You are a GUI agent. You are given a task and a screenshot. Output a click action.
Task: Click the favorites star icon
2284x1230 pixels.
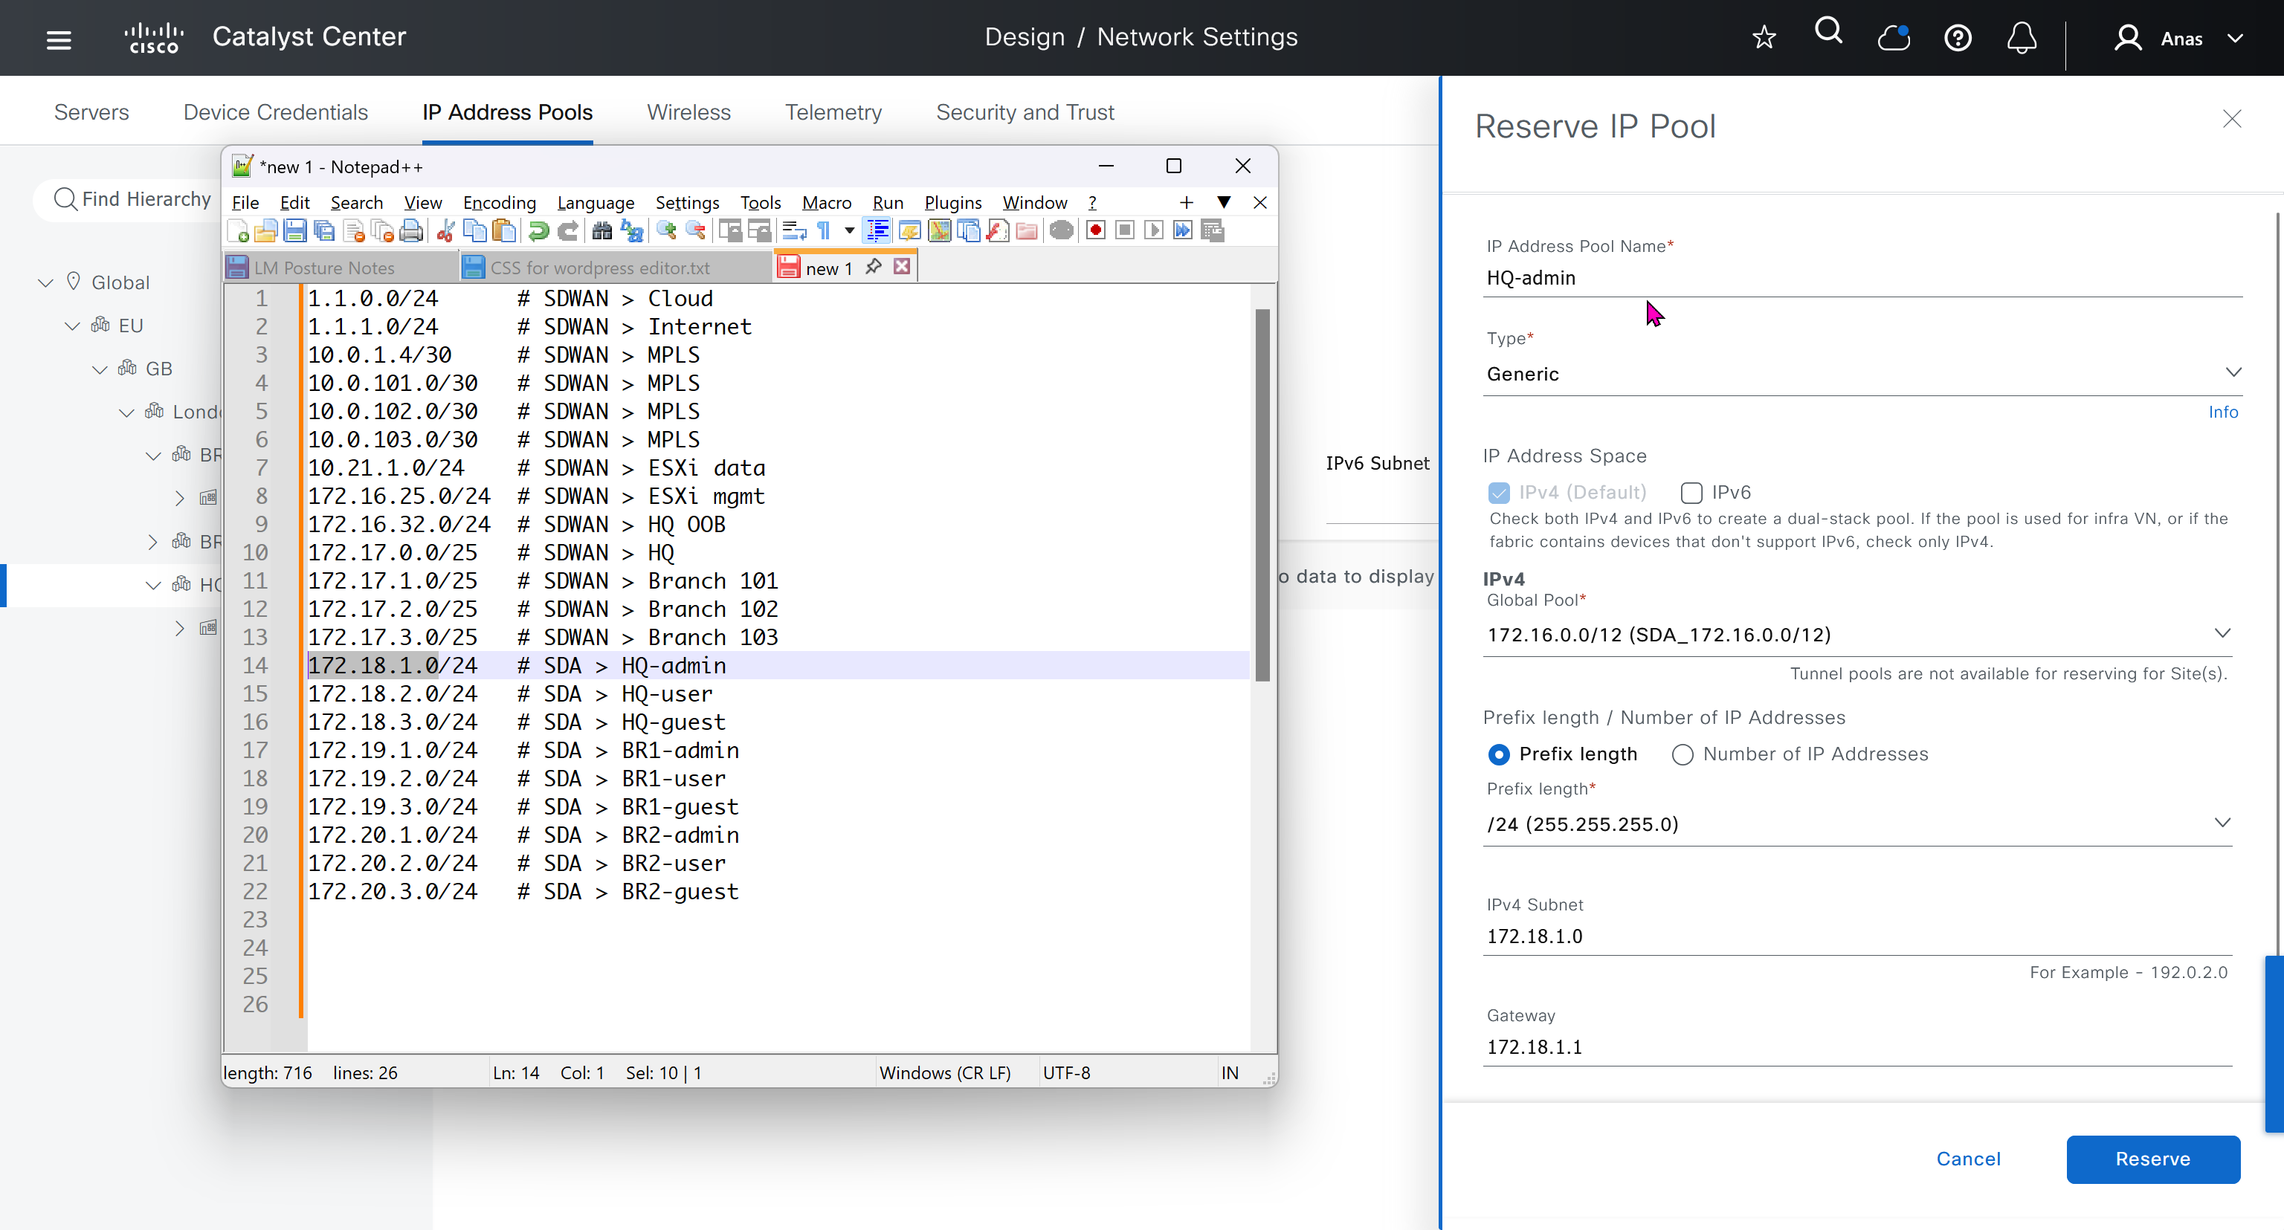coord(1764,38)
